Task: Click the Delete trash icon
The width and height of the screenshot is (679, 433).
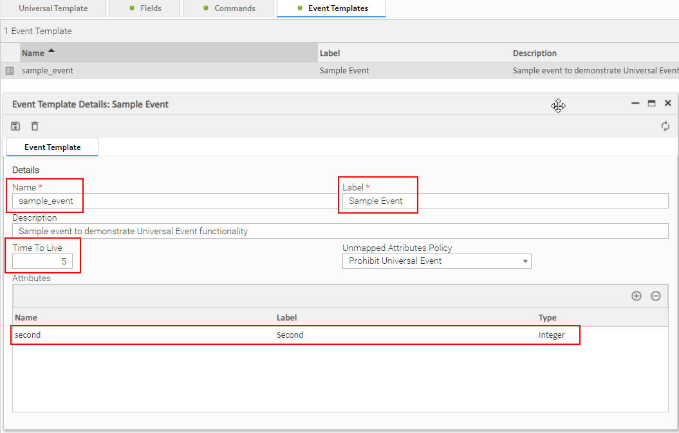Action: click(35, 126)
